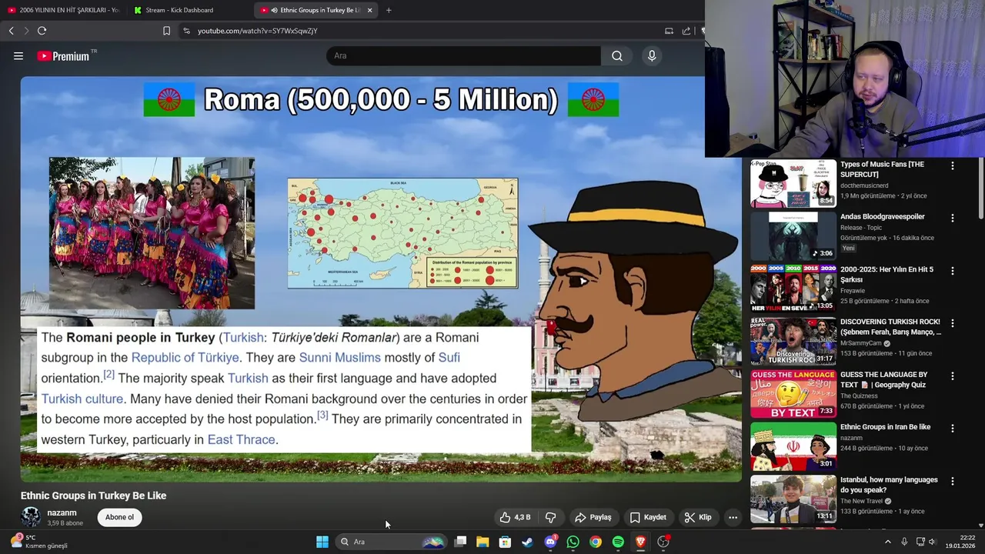Open the nazanm channel name link

62,513
